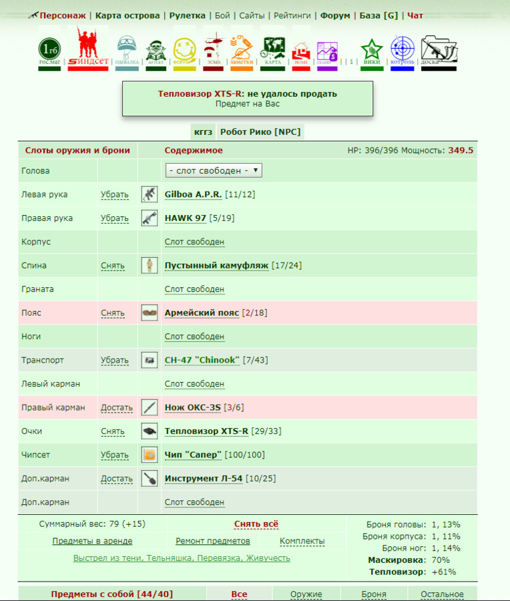This screenshot has width=510, height=601.
Task: Open the red Home house icon
Action: [301, 55]
